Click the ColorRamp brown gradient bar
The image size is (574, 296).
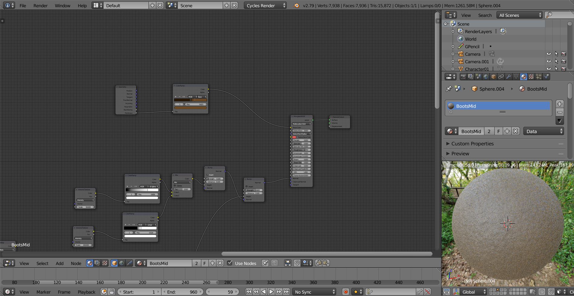pyautogui.click(x=190, y=100)
